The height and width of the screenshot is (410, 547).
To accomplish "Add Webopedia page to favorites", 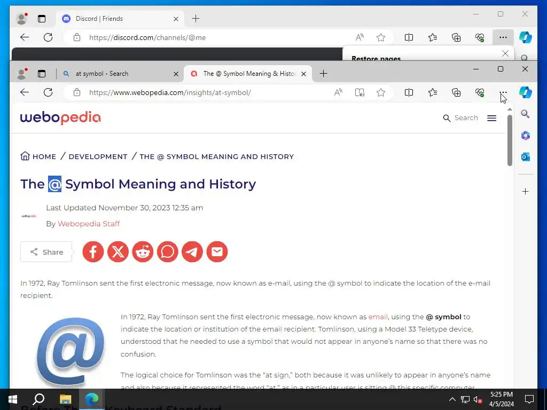I will [x=381, y=92].
